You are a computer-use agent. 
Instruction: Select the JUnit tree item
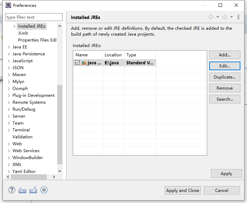[23, 33]
